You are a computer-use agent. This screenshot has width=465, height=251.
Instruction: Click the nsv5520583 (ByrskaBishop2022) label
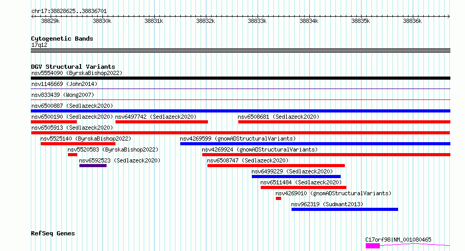113,149
